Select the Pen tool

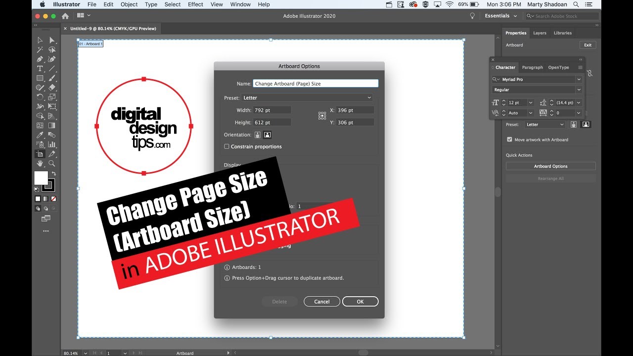40,59
